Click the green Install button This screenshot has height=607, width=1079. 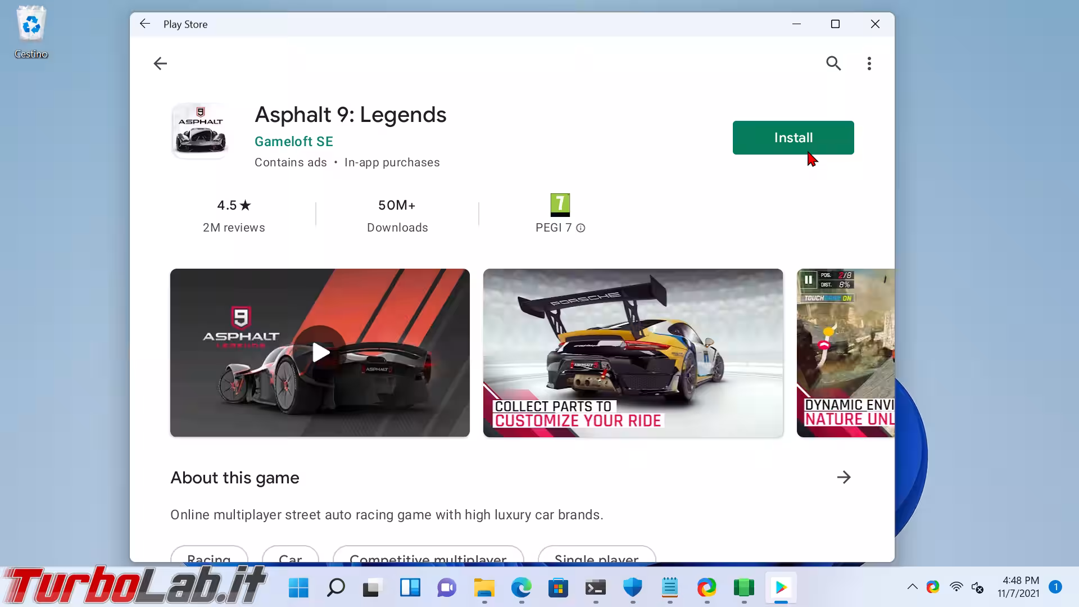tap(792, 138)
